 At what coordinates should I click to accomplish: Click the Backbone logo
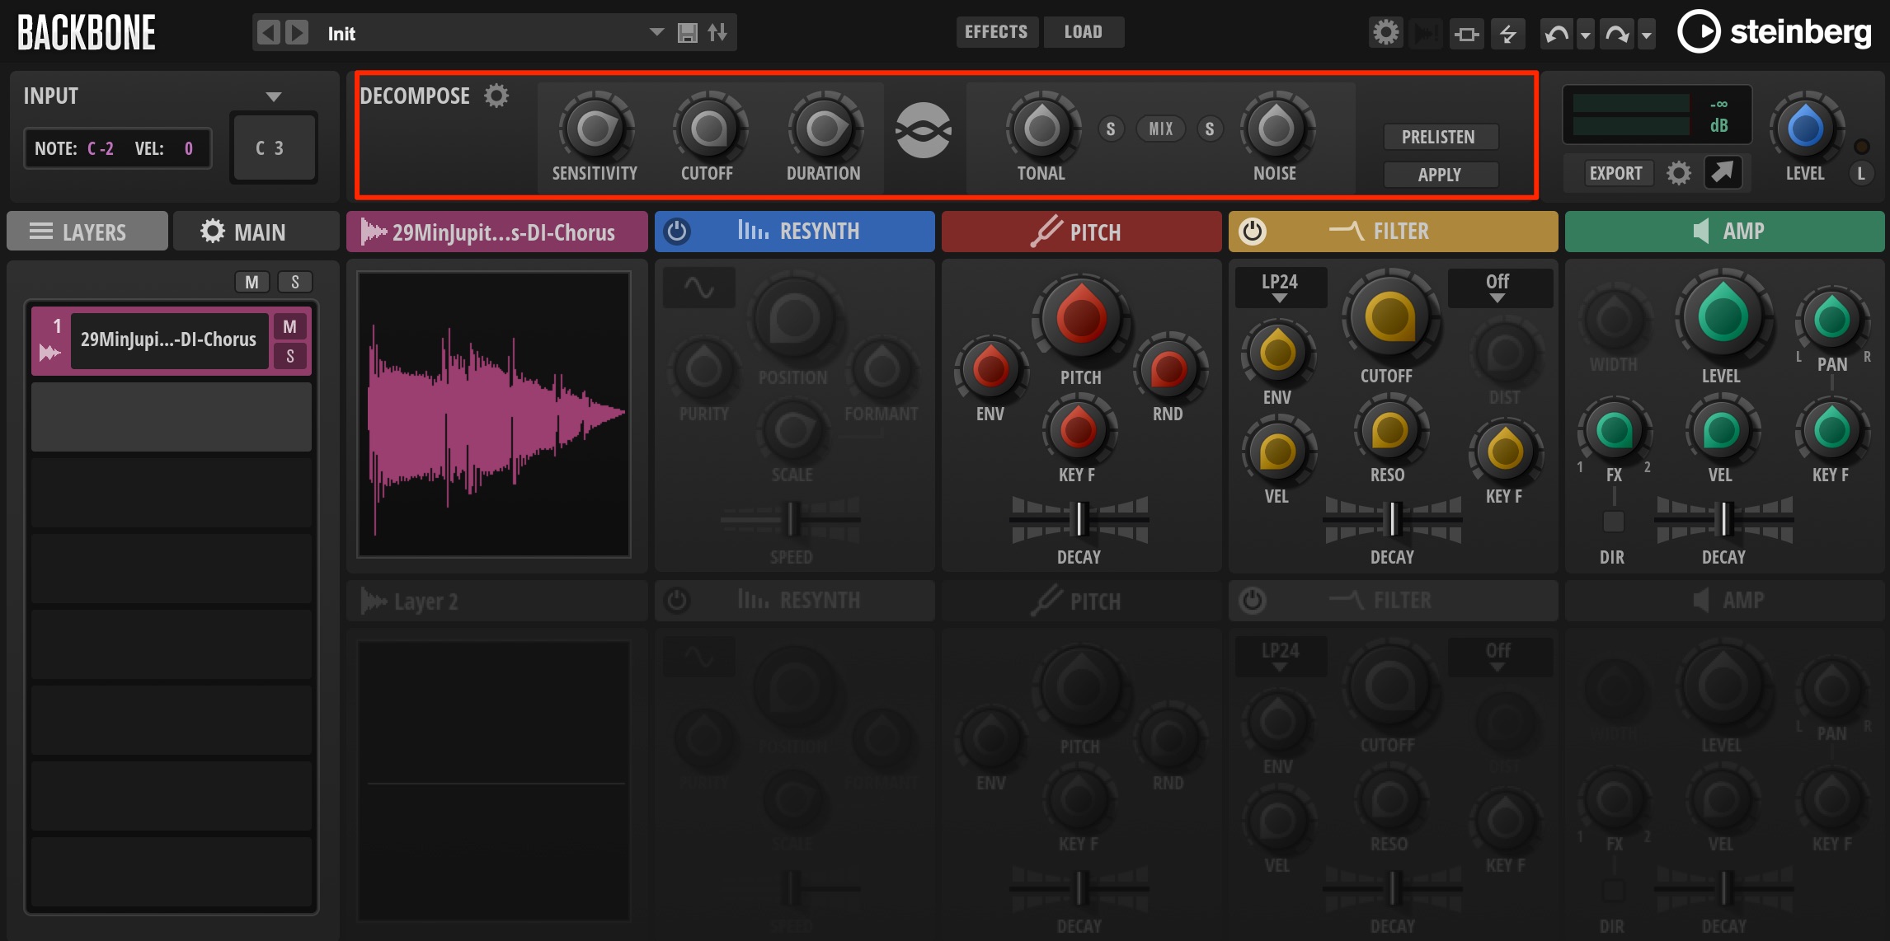pyautogui.click(x=87, y=33)
